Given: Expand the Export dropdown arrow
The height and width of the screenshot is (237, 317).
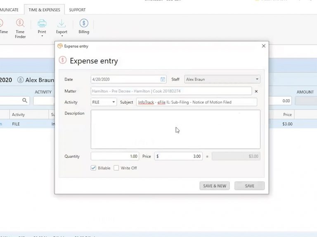Looking at the screenshot, I should tap(62, 36).
